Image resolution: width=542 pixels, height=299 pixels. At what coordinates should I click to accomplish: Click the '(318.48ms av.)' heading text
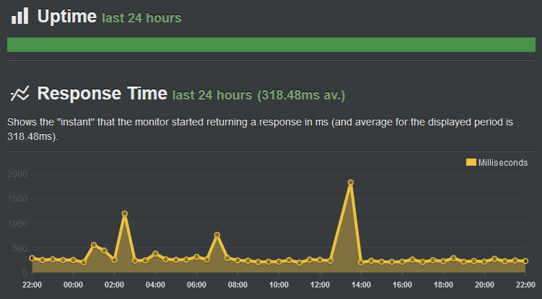301,95
